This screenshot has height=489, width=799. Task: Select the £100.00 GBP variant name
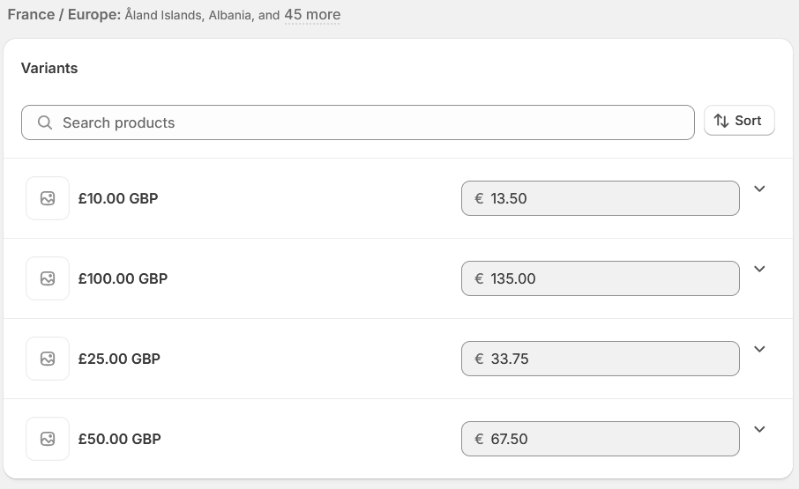[123, 278]
